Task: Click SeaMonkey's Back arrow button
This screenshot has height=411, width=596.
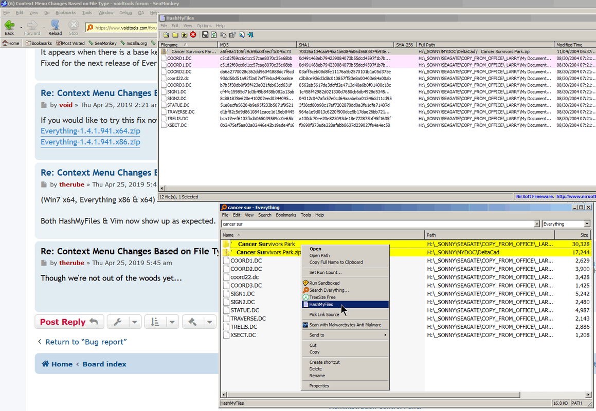Action: [9, 28]
